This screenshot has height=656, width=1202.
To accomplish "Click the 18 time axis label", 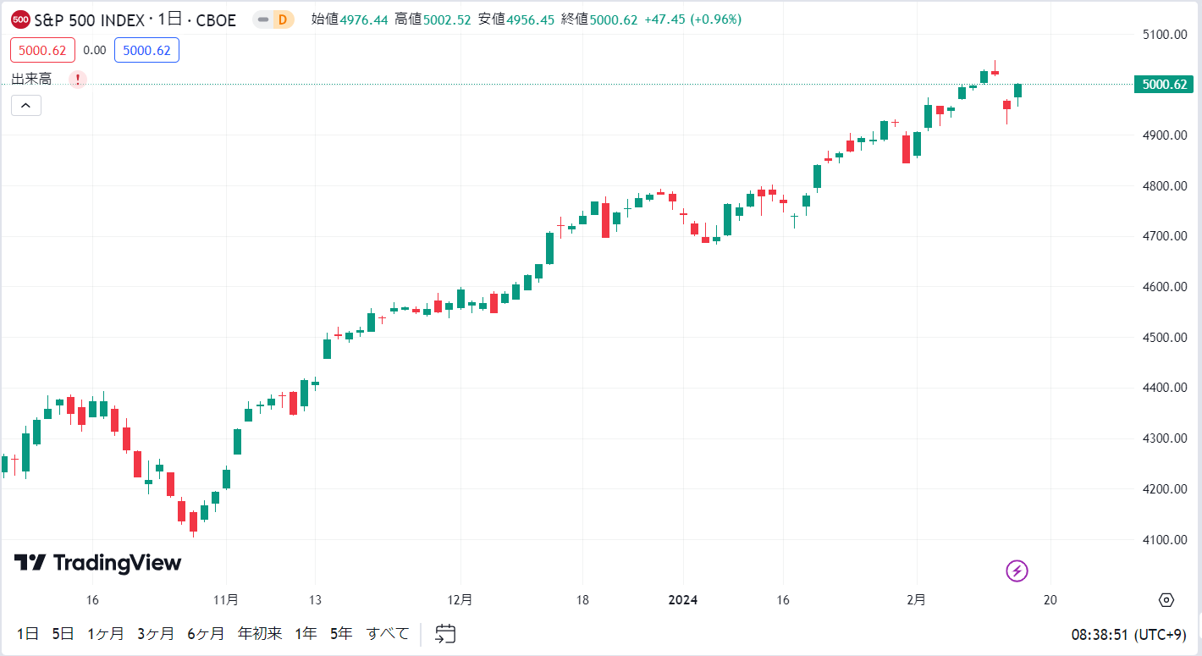I will point(582,600).
